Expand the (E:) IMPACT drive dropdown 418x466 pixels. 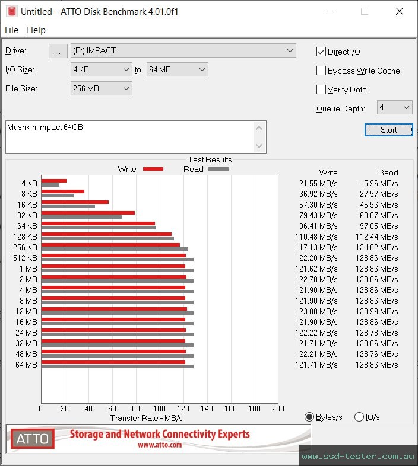click(183, 51)
